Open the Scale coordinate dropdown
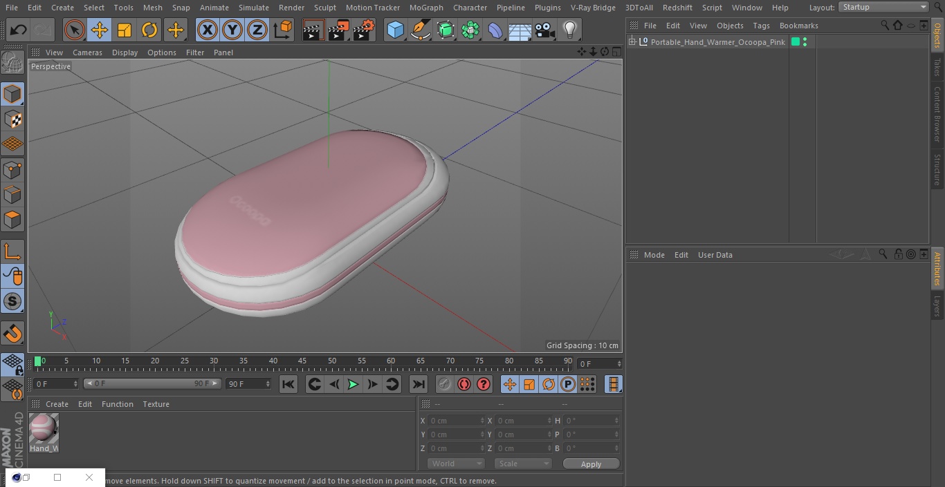945x487 pixels. (523, 464)
